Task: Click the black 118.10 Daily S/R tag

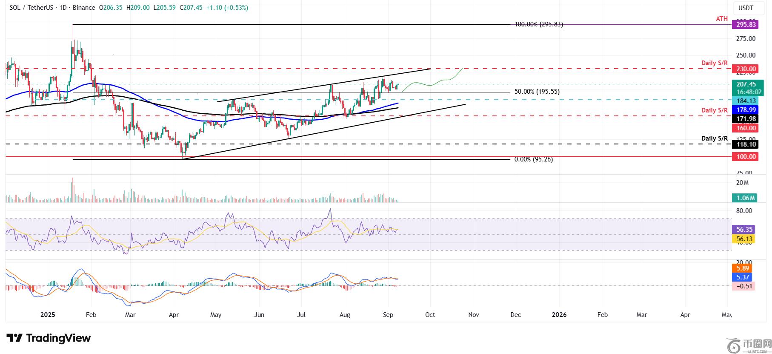Action: click(746, 144)
